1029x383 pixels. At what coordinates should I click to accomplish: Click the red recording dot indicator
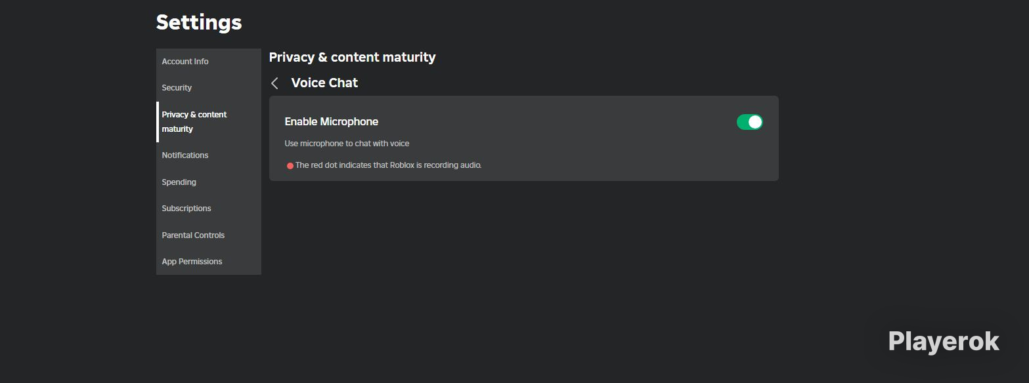[x=290, y=166]
